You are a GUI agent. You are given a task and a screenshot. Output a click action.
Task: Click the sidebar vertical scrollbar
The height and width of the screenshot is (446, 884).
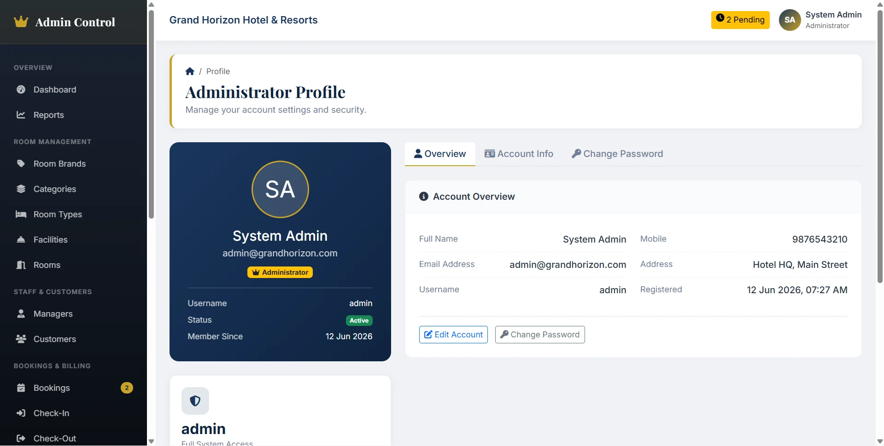(x=151, y=114)
